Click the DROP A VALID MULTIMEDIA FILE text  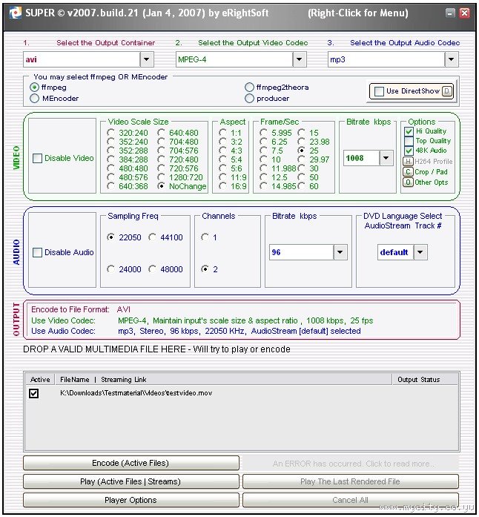point(156,349)
